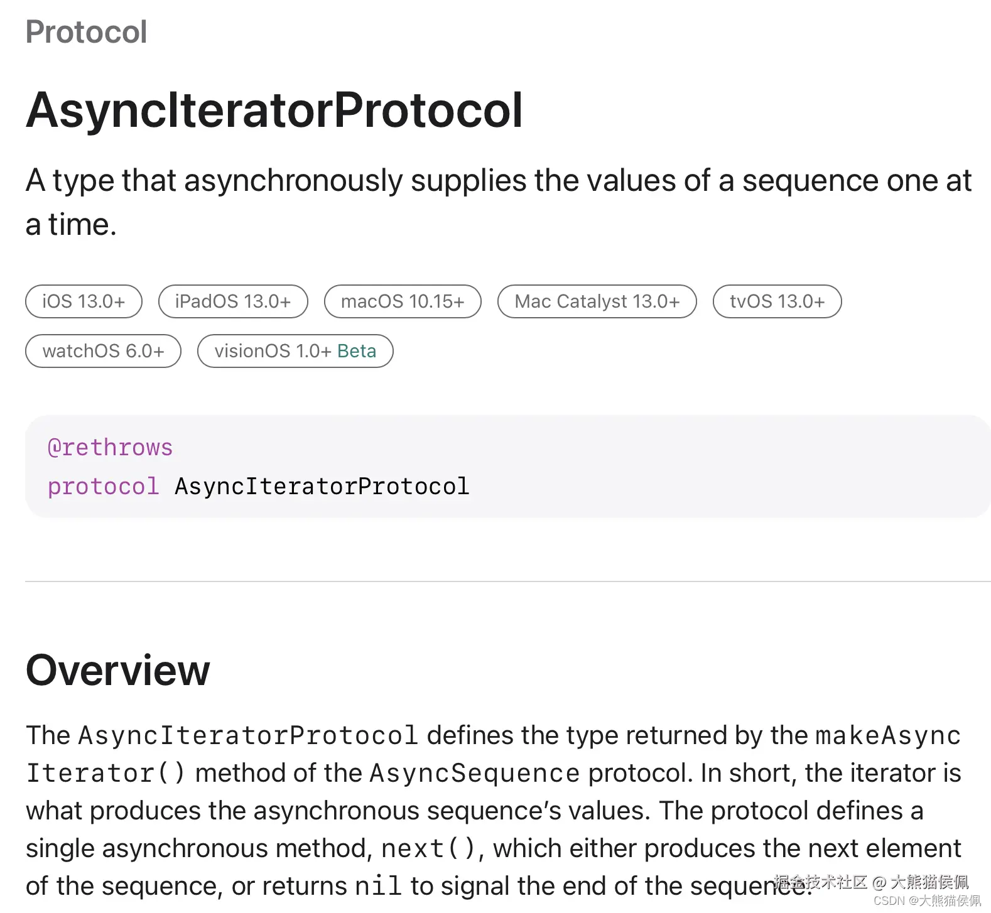Click the Protocol eyebrow label
991x913 pixels.
(x=86, y=32)
